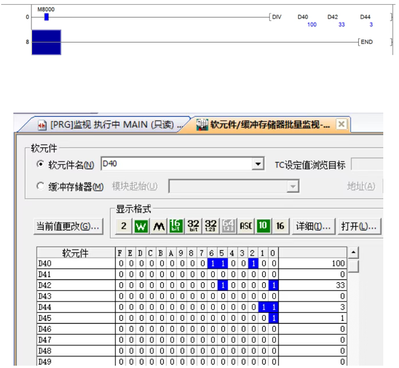399x368 pixels.
Task: Choose 32-bit real number (1.23) format
Action: (x=211, y=226)
